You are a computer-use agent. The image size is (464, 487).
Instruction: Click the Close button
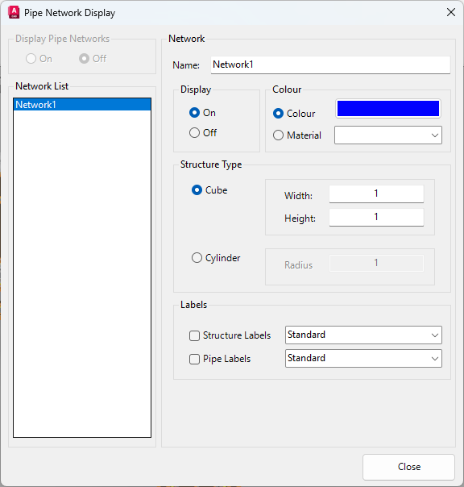(x=408, y=467)
